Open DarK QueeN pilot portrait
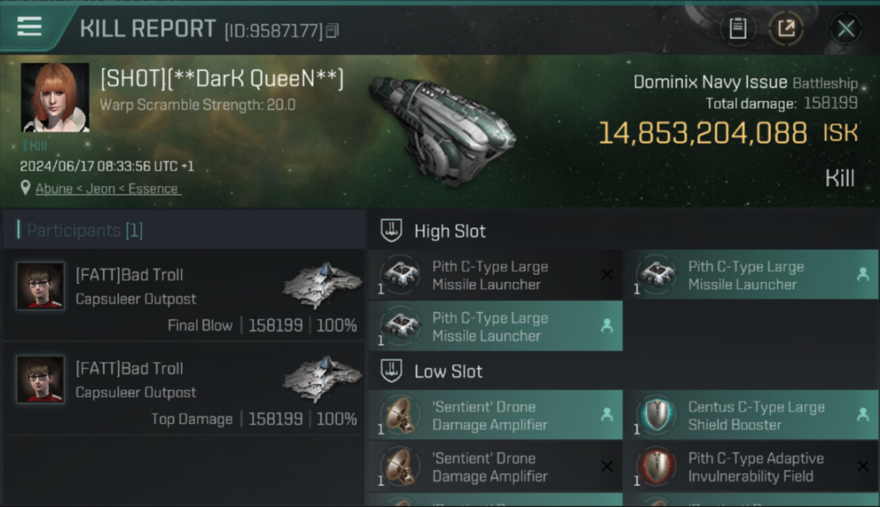880x507 pixels. tap(55, 97)
